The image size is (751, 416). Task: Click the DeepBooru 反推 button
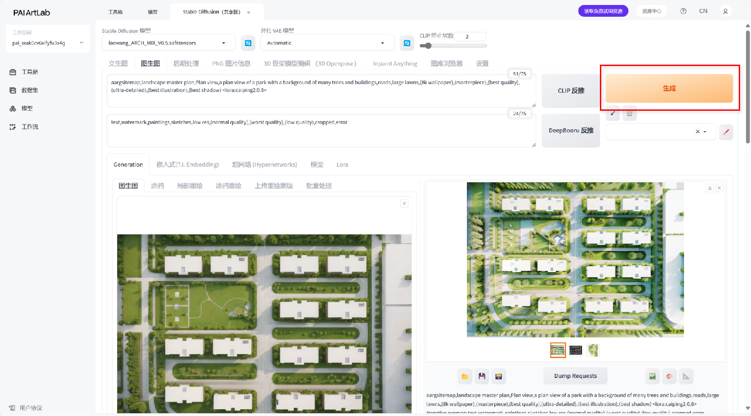(x=571, y=131)
